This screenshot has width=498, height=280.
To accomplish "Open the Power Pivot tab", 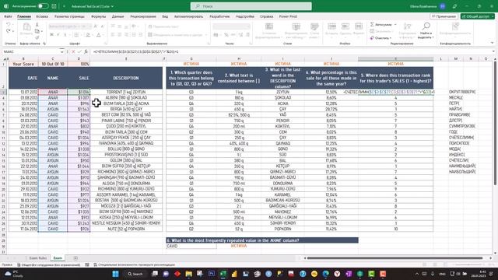I will [288, 16].
